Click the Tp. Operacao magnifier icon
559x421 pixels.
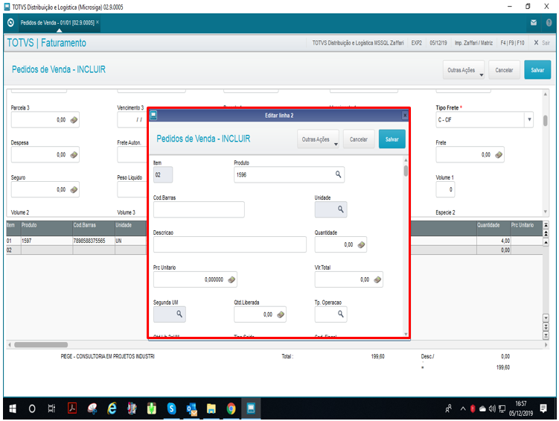coord(339,314)
